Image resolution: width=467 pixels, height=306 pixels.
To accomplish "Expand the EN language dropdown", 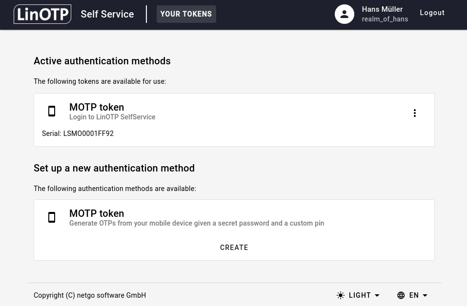I will tap(414, 295).
